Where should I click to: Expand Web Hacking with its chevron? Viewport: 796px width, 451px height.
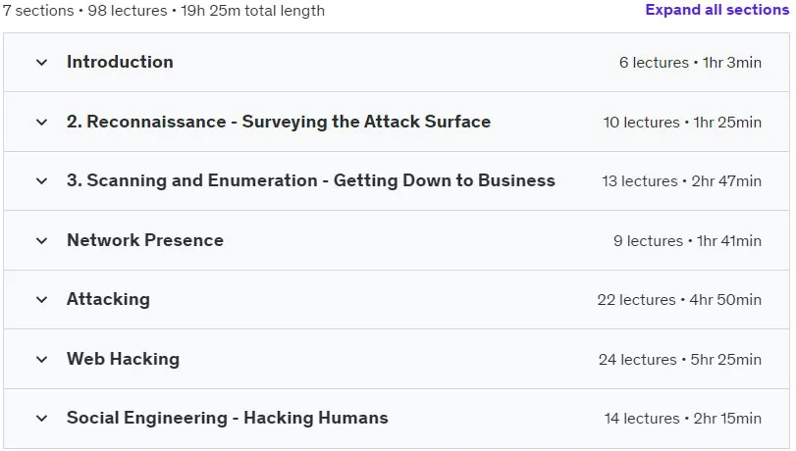(41, 359)
